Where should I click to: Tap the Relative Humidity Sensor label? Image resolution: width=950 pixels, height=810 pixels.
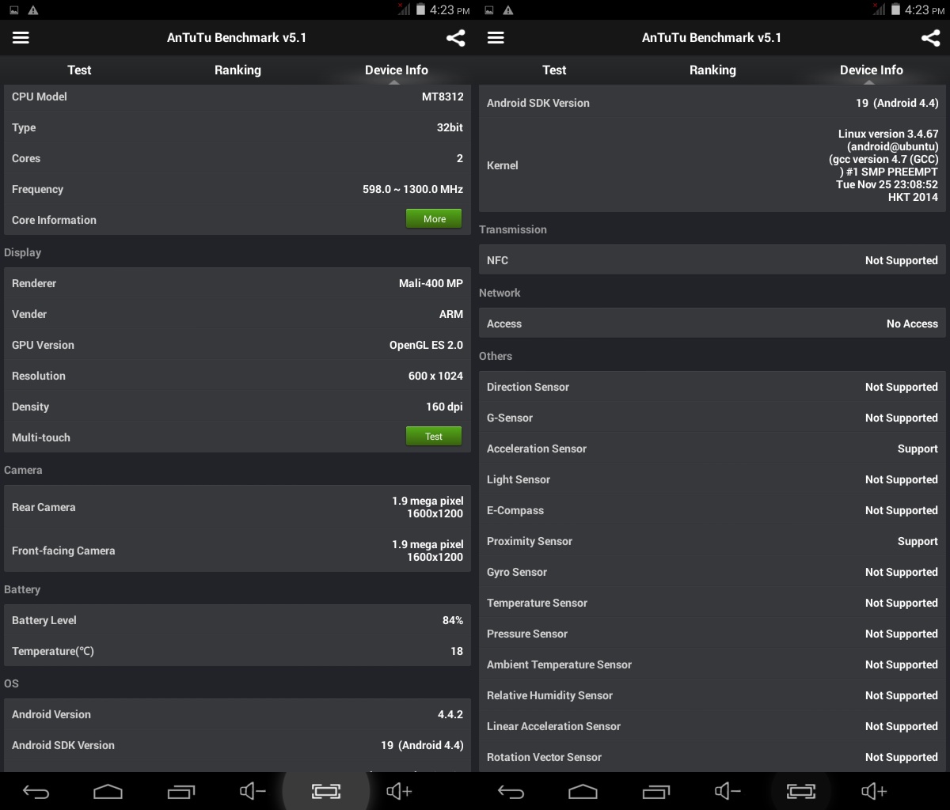550,695
